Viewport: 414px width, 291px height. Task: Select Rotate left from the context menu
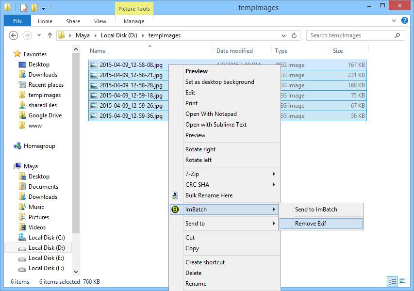[x=200, y=160]
